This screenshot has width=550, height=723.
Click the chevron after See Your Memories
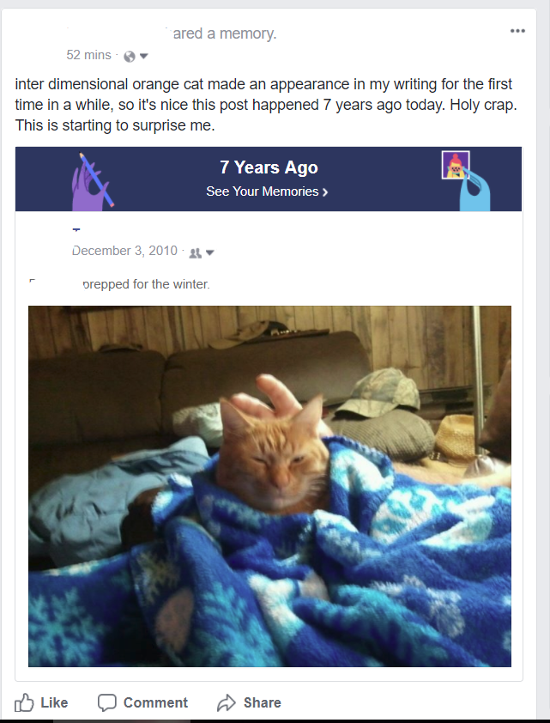click(x=324, y=191)
